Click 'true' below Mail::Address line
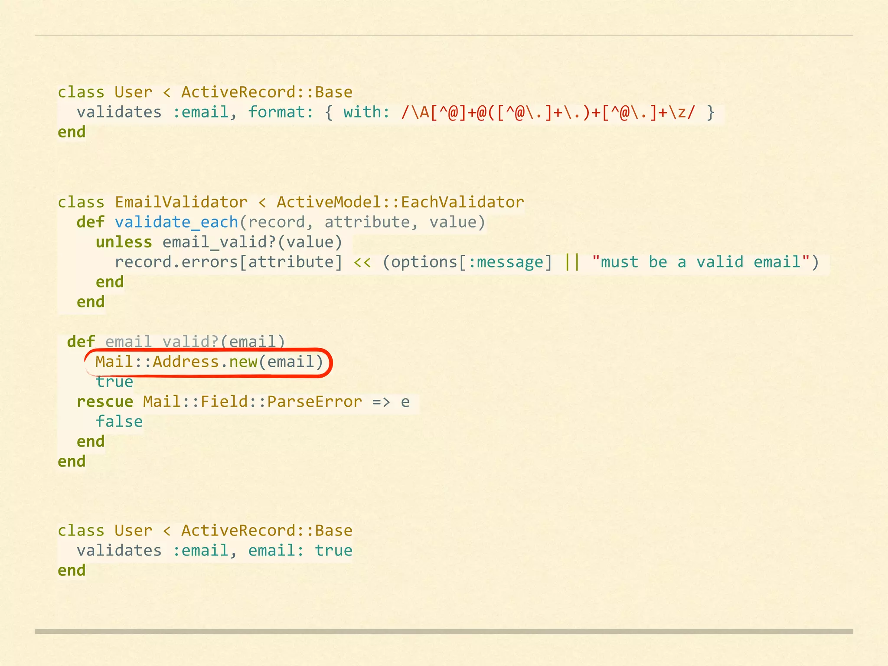This screenshot has height=666, width=888. pyautogui.click(x=114, y=382)
